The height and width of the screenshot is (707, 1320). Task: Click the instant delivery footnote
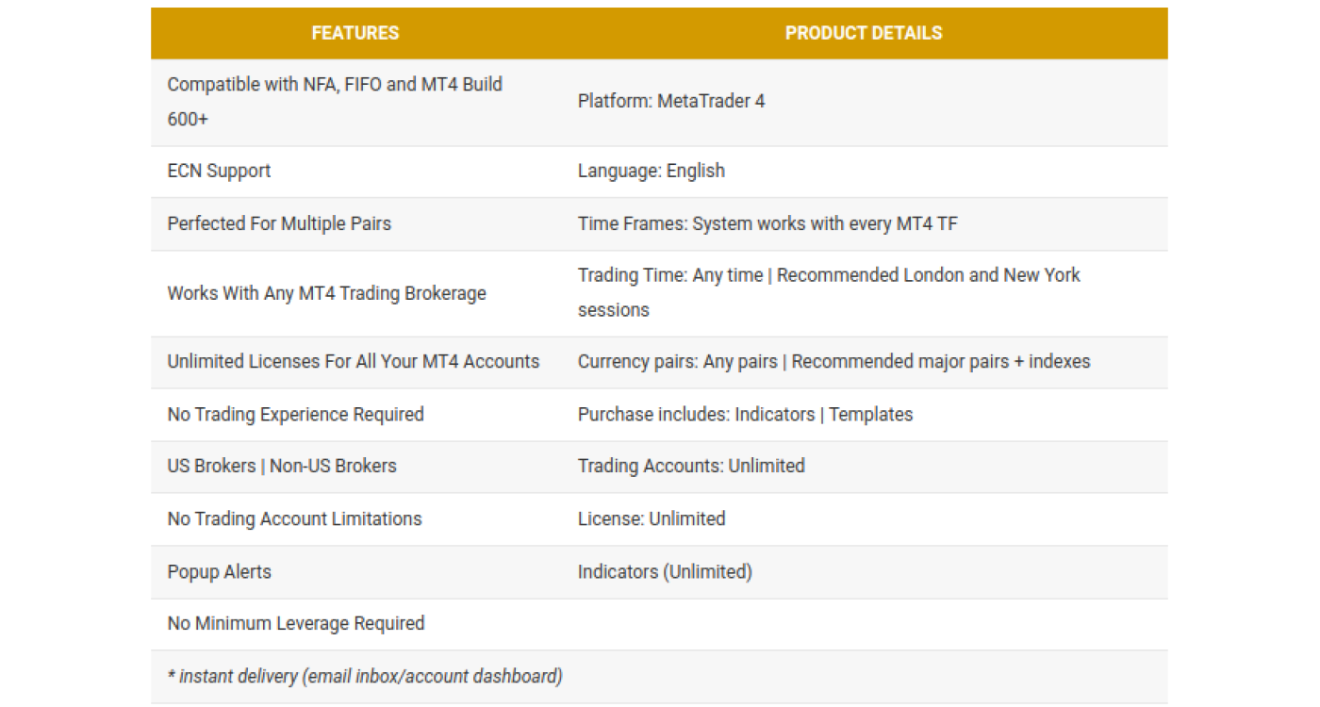[365, 676]
